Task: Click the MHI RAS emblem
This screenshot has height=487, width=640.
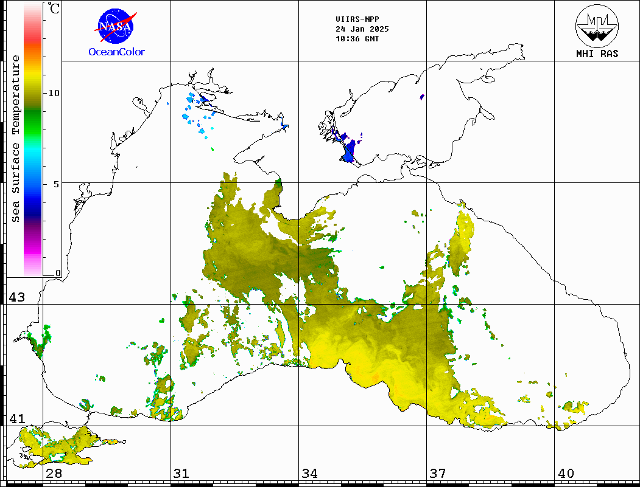Action: [x=597, y=26]
